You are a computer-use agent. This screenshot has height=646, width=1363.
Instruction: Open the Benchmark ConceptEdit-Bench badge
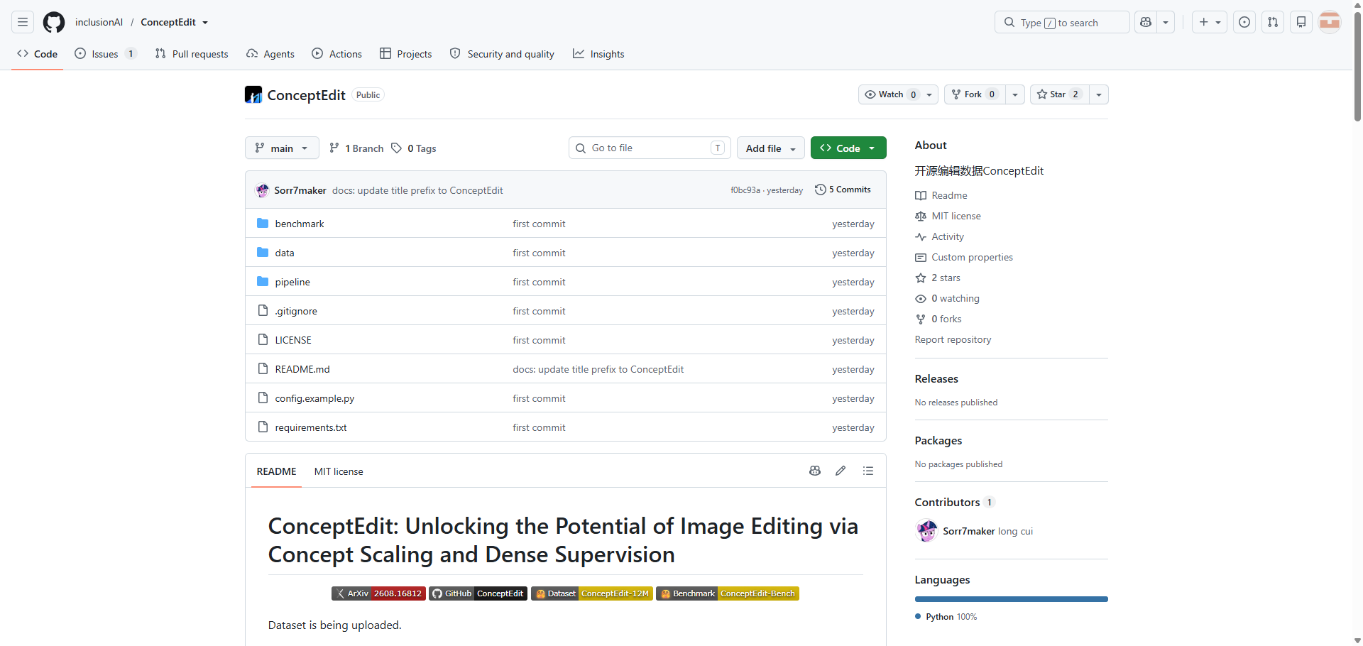[x=728, y=593]
